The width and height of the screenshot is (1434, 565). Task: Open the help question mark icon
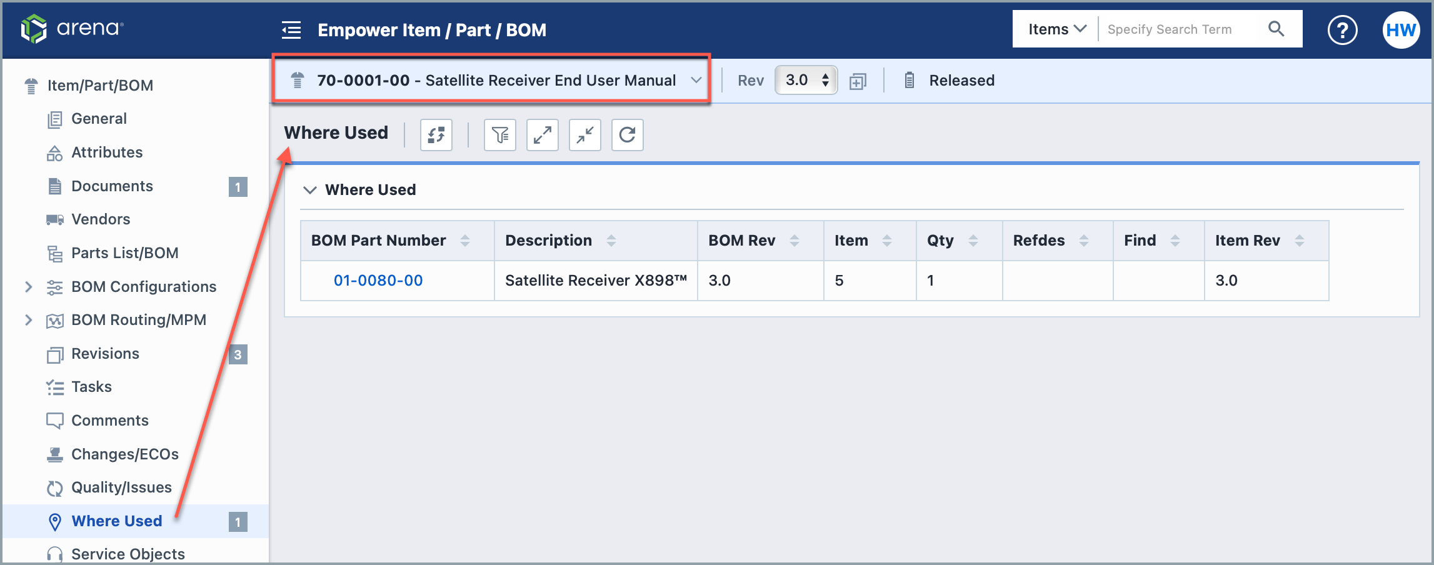tap(1342, 30)
